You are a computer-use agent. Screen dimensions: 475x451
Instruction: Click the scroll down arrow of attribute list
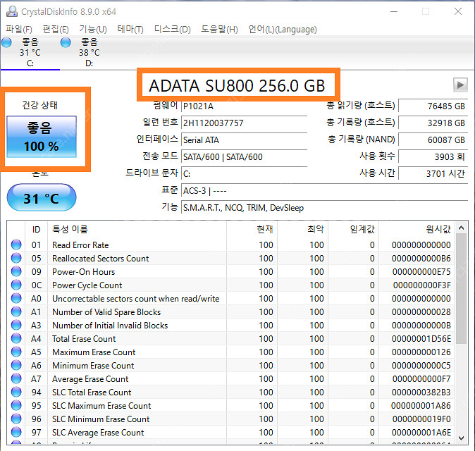coord(461,438)
